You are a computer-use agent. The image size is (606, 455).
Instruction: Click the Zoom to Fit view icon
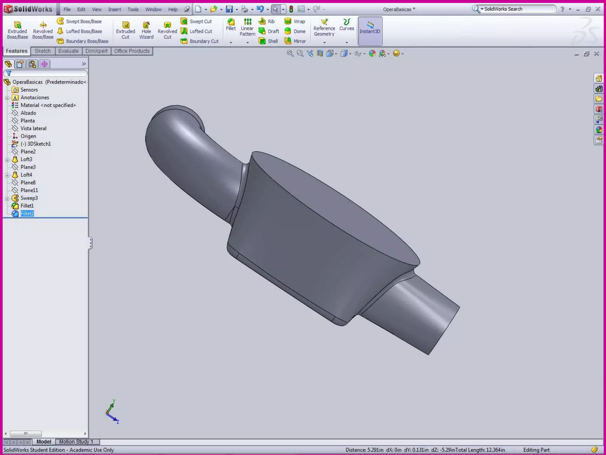(290, 53)
